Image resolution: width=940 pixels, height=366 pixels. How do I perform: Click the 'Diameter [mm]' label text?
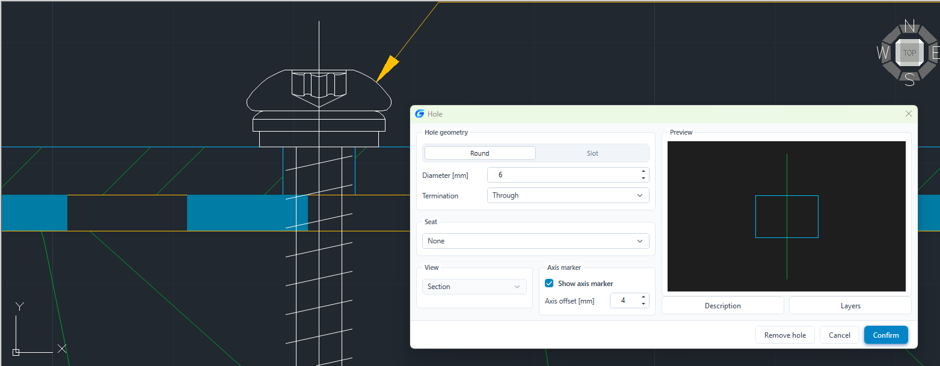[x=445, y=175]
